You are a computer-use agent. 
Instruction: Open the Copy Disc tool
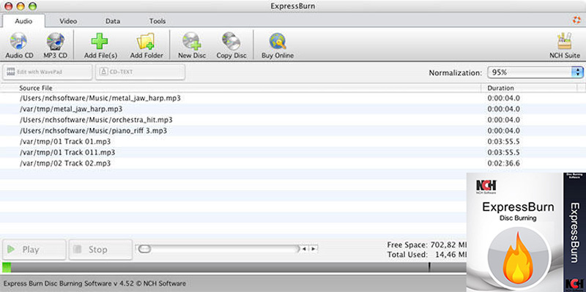point(231,45)
